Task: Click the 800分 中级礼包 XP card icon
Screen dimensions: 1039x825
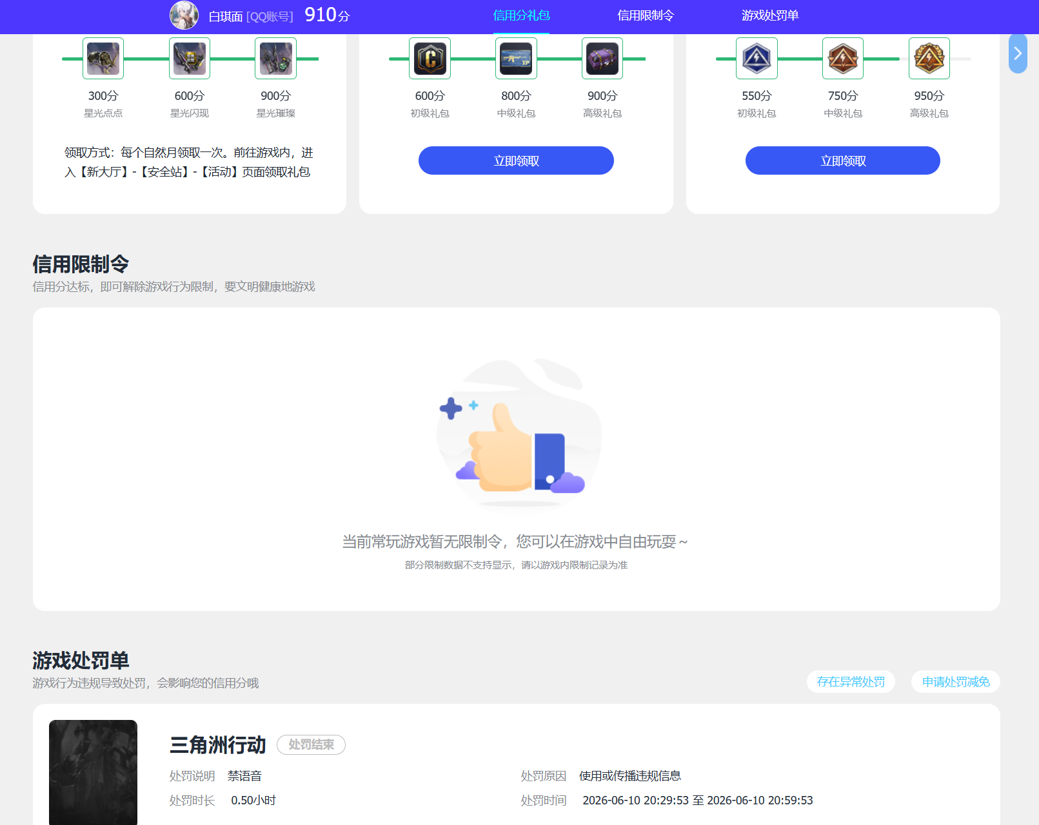Action: [517, 59]
